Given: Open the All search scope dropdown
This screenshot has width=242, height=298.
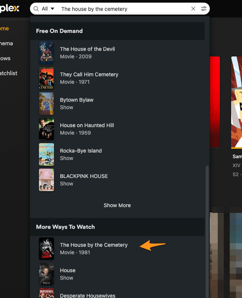Looking at the screenshot, I should point(48,9).
